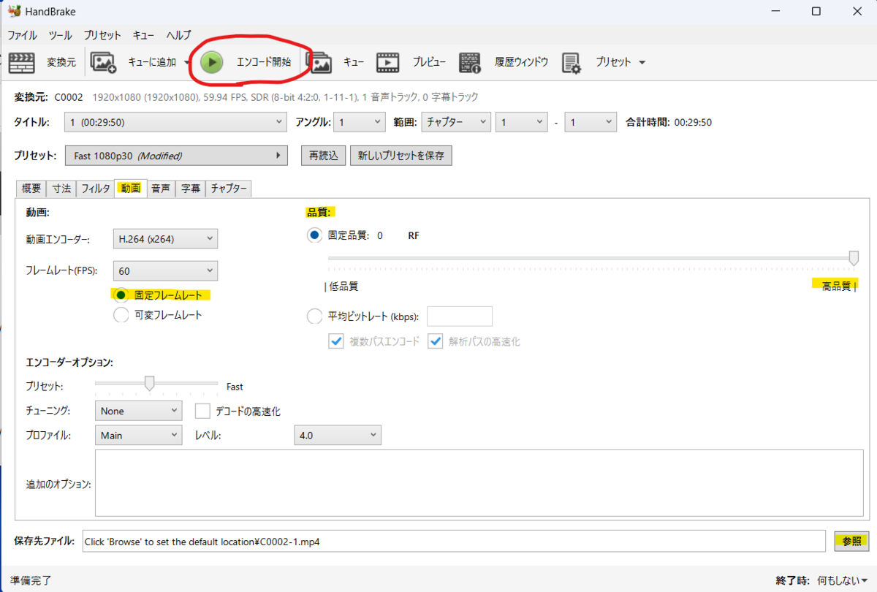Open the 履歴ウィンドウ activity log icon

click(x=470, y=63)
